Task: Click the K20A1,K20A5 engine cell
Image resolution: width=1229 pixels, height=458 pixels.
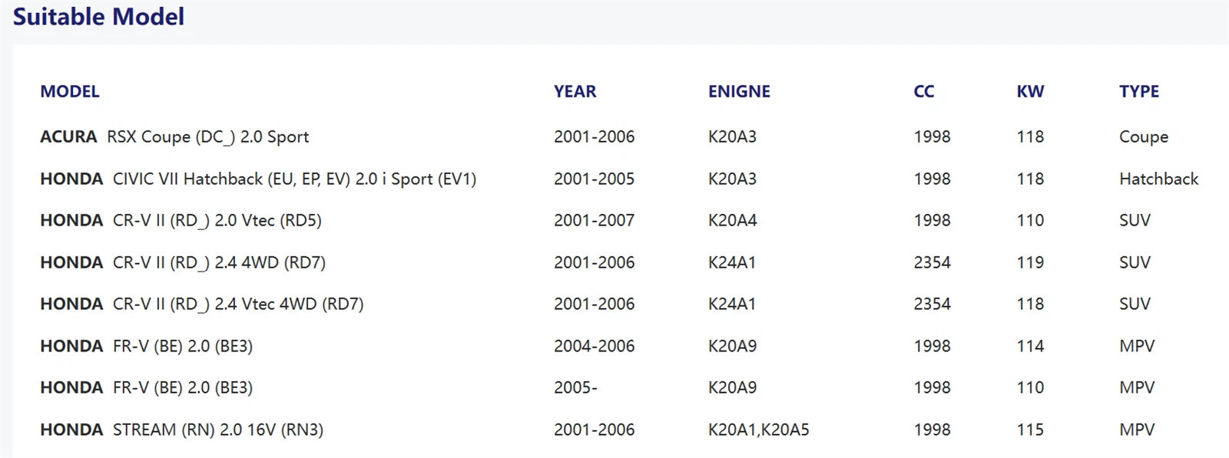Action: click(x=758, y=430)
